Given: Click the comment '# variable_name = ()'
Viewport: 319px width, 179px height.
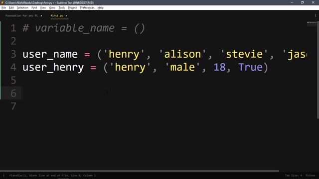Looking at the screenshot, I should (x=84, y=28).
